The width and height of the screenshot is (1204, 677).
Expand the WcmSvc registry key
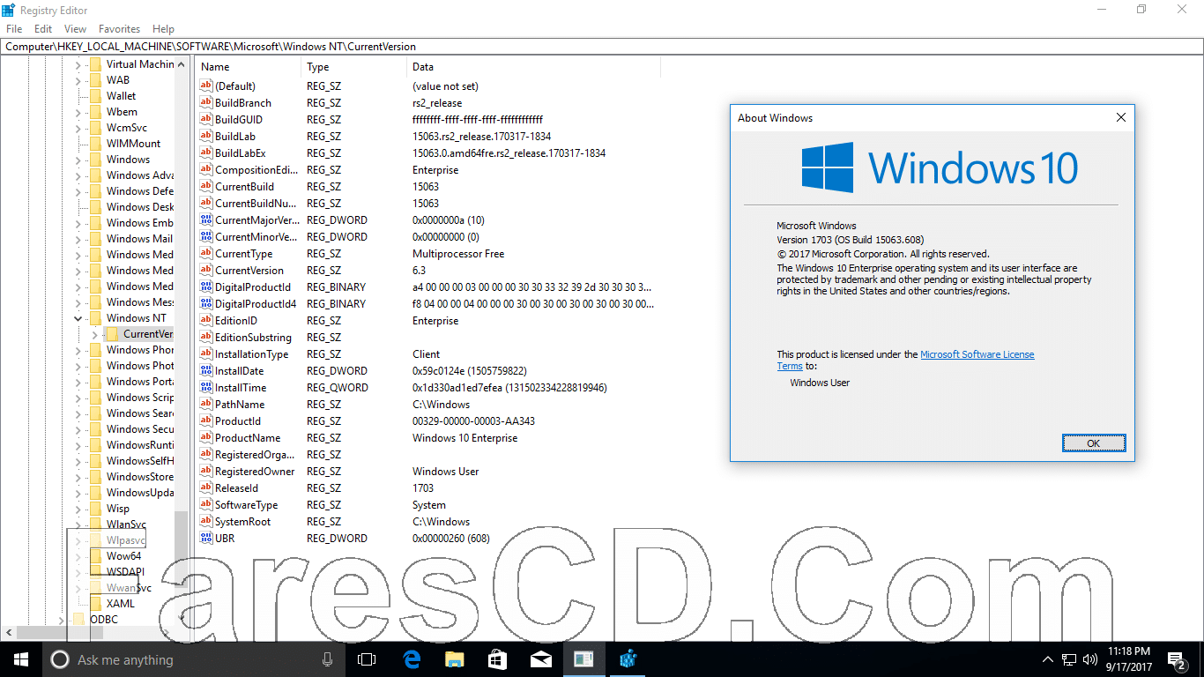(x=78, y=128)
